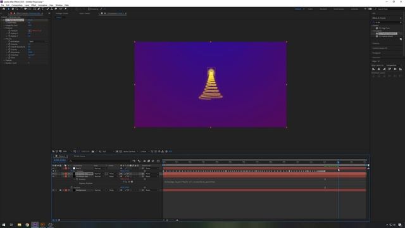
Task: Open the Paragraph panel header
Action: point(377,53)
